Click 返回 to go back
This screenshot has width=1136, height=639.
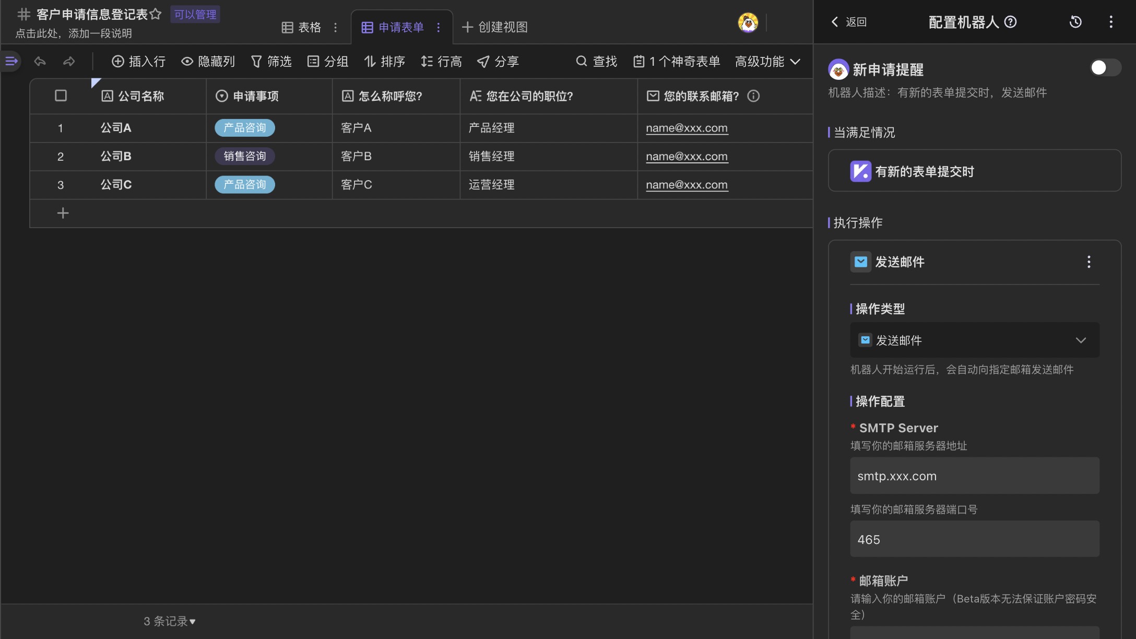point(849,22)
